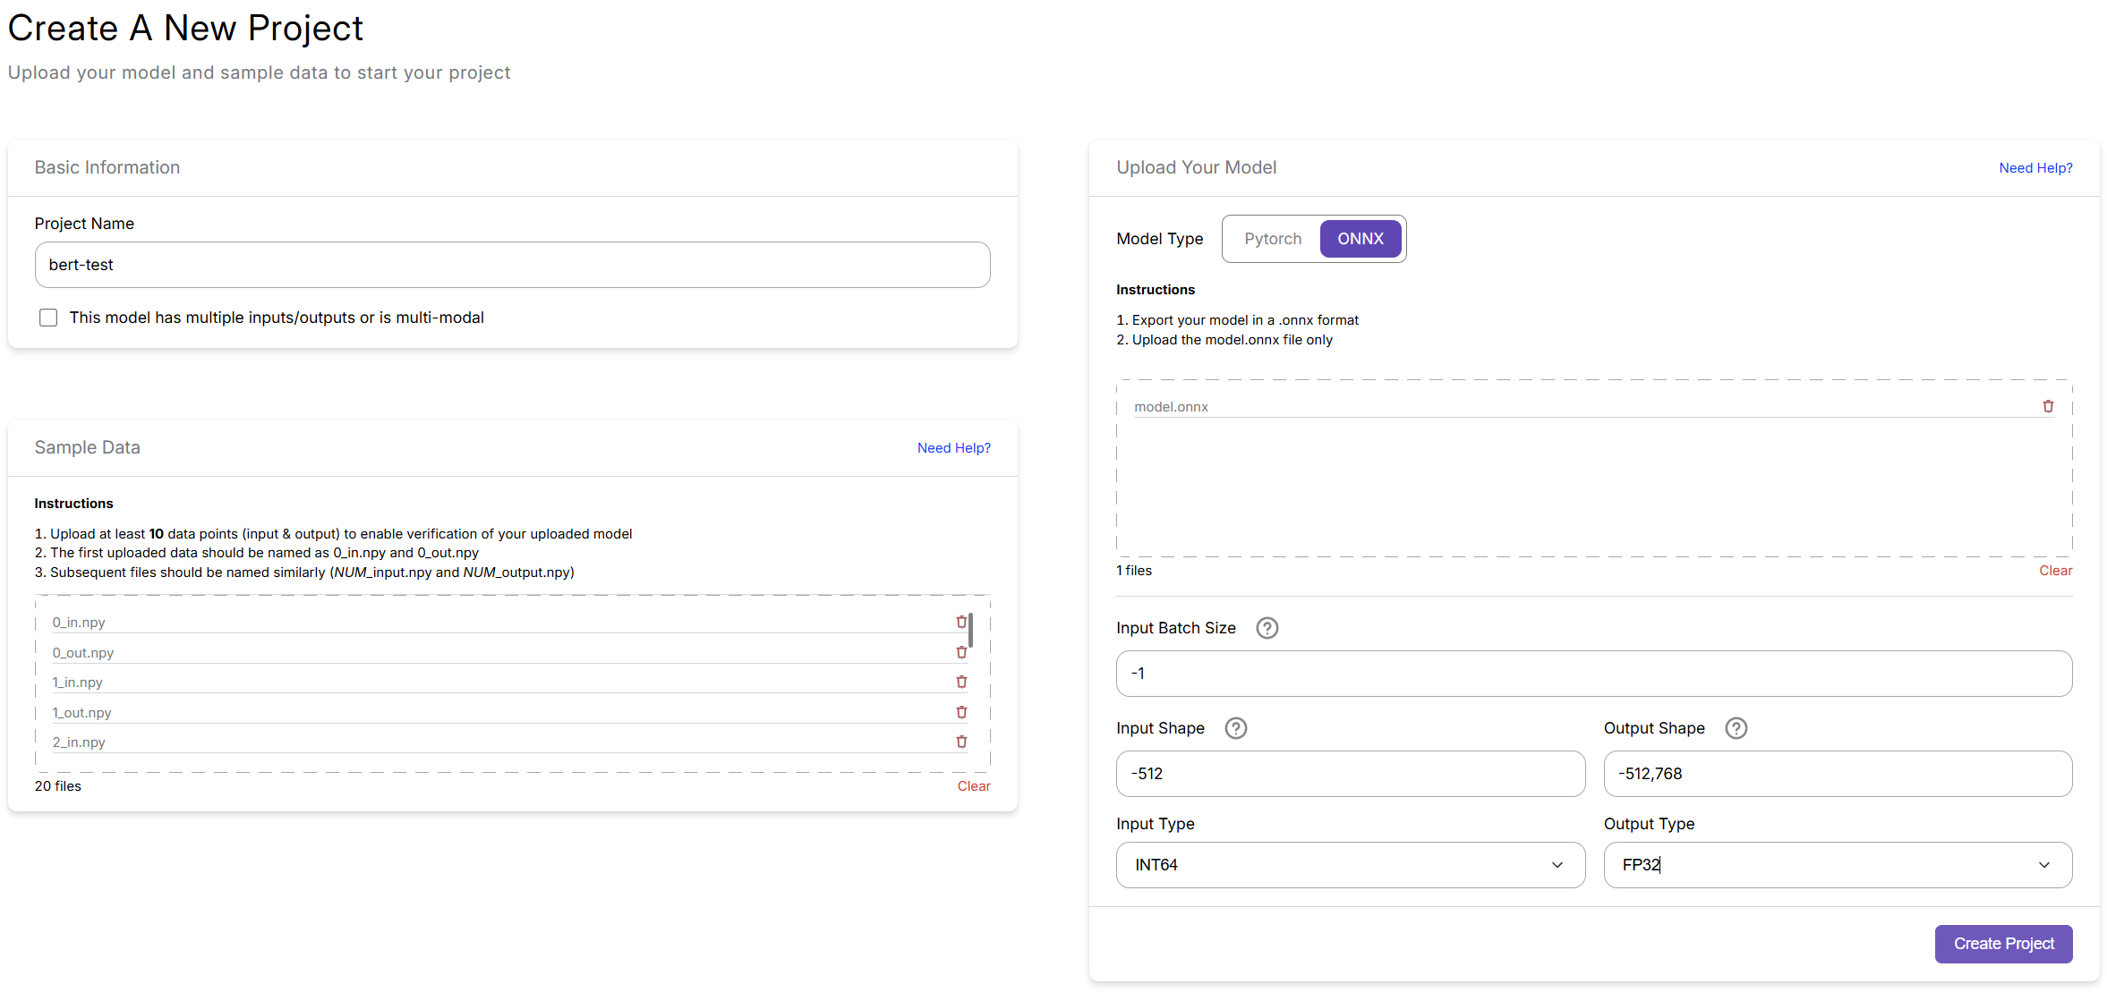Select ONNX model type

coord(1361,239)
